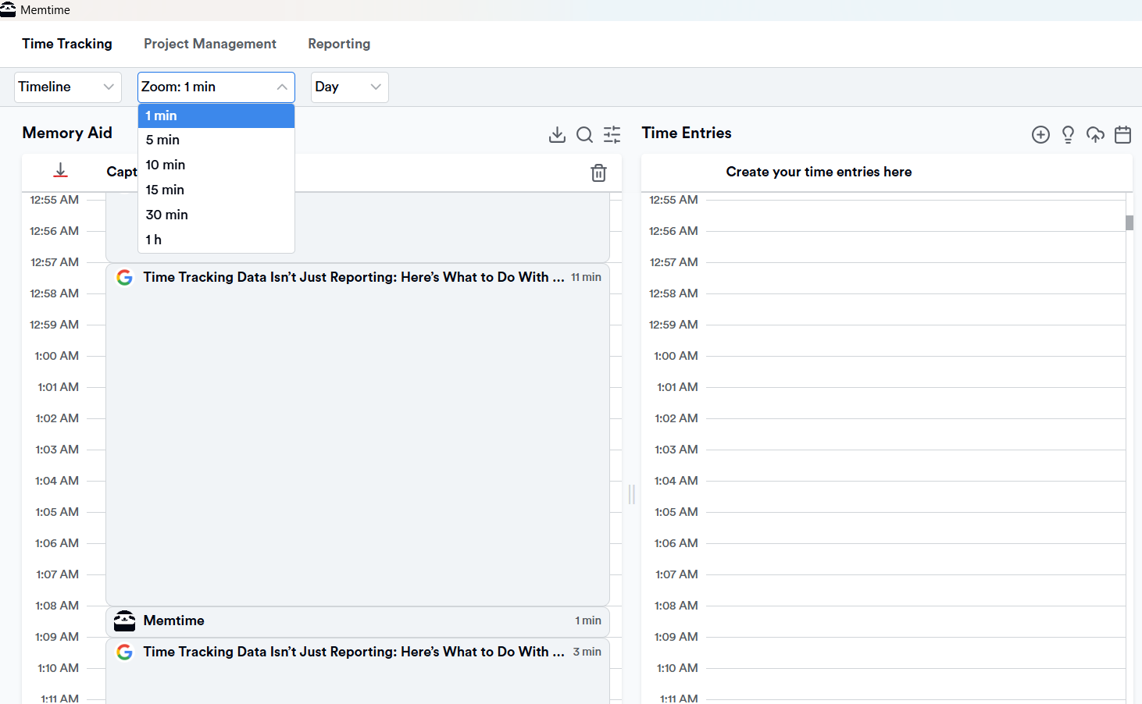Choose the 30 min zoom level
This screenshot has height=704, width=1142.
[166, 215]
